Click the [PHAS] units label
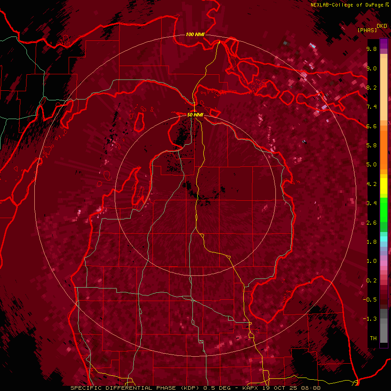 pyautogui.click(x=367, y=30)
